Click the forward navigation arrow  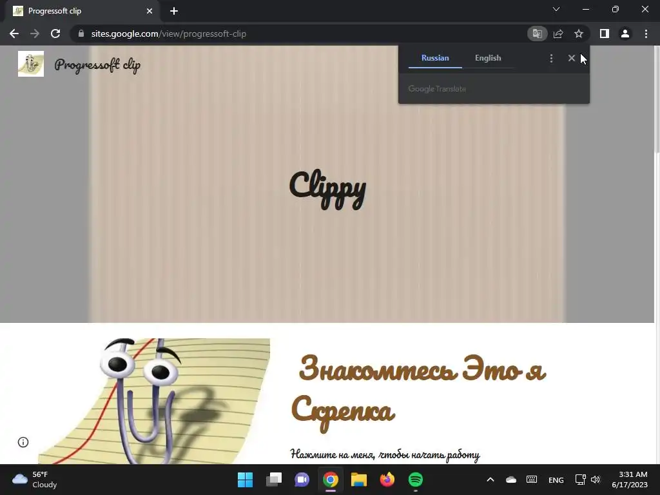tap(35, 34)
